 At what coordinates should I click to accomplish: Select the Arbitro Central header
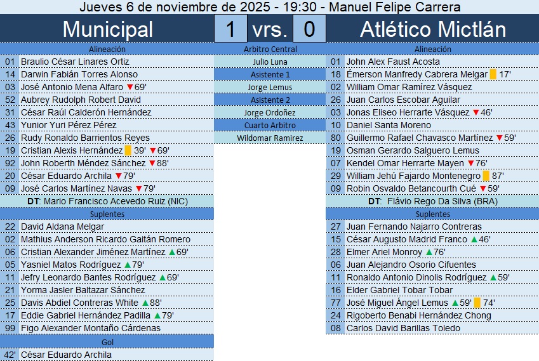270,49
